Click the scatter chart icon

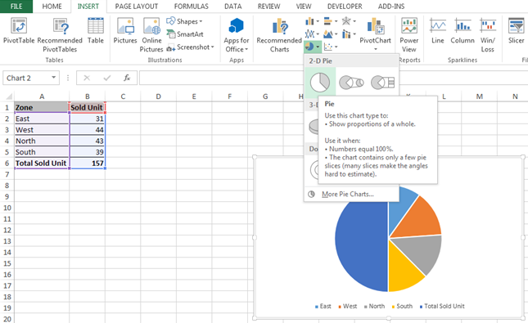(x=328, y=47)
